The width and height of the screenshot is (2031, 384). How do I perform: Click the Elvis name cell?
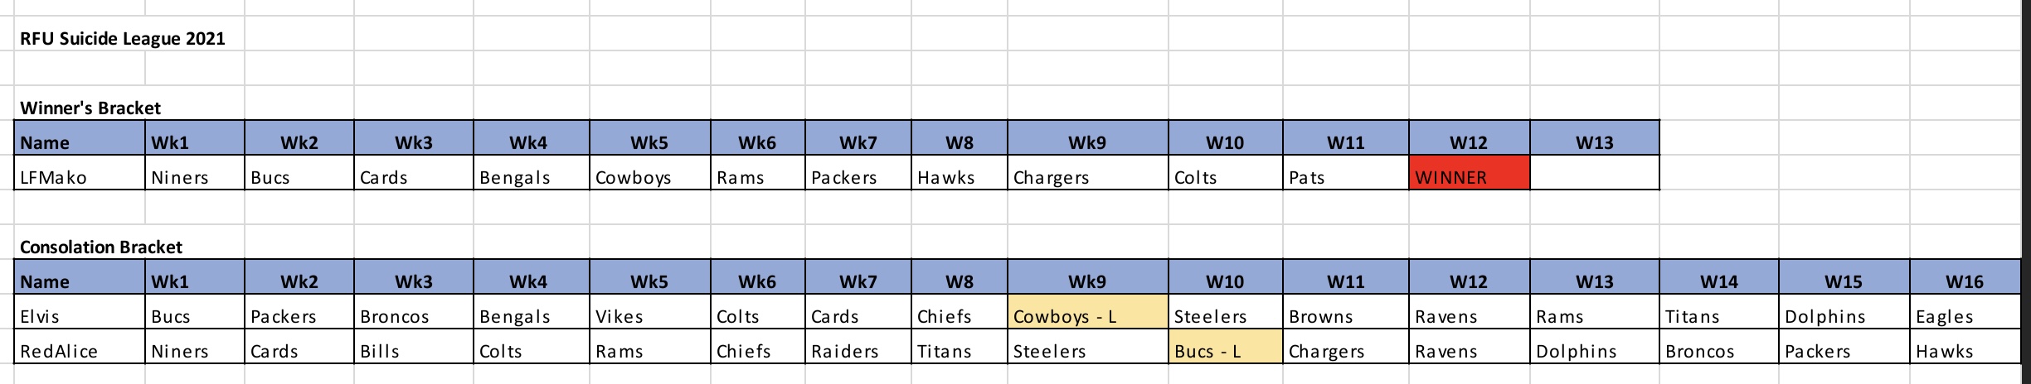[80, 312]
